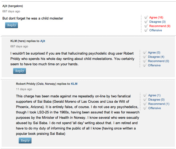Viewport: 176px width, 149px height.
Task: Click checkmark icon beside Ajit's Offensive
Action: (146, 30)
